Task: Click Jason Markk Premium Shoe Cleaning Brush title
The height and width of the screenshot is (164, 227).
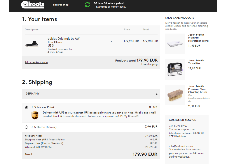Action: point(198,89)
